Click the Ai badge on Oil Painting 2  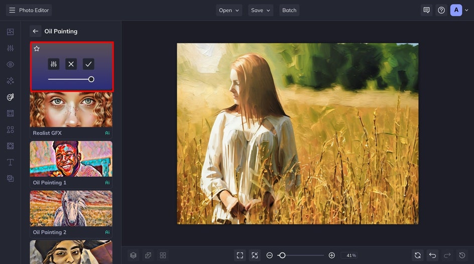point(107,232)
